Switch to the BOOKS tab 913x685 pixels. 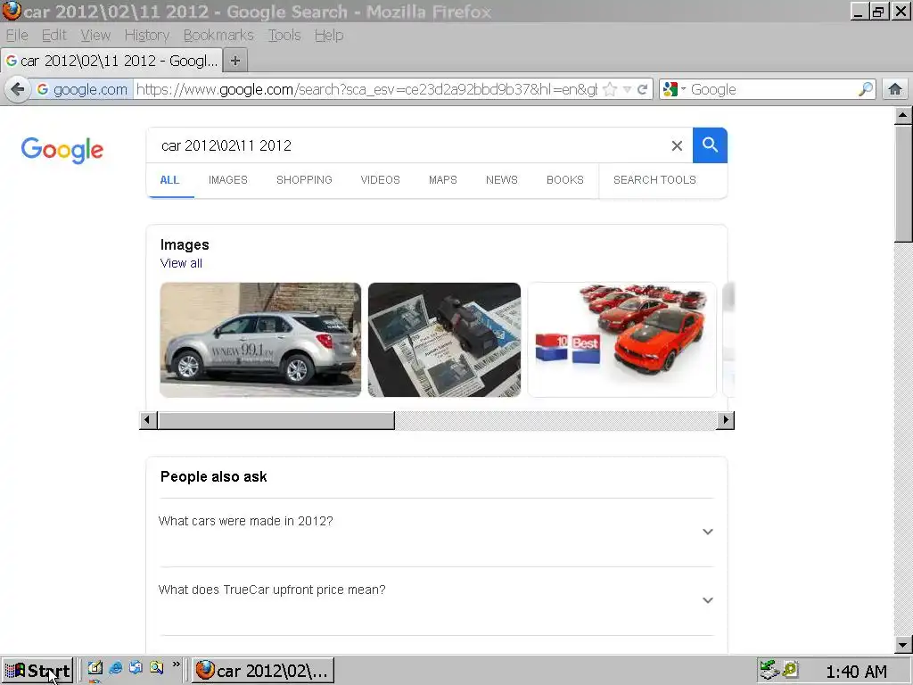point(564,180)
